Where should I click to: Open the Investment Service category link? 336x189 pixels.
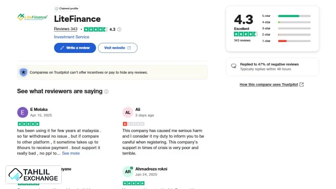pos(71,37)
